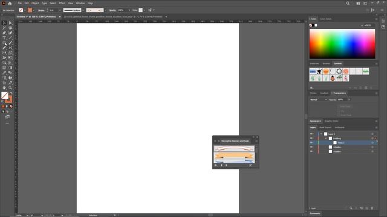The height and width of the screenshot is (217, 387).
Task: Click the ladybug symbol thumbnail
Action: coord(333,78)
